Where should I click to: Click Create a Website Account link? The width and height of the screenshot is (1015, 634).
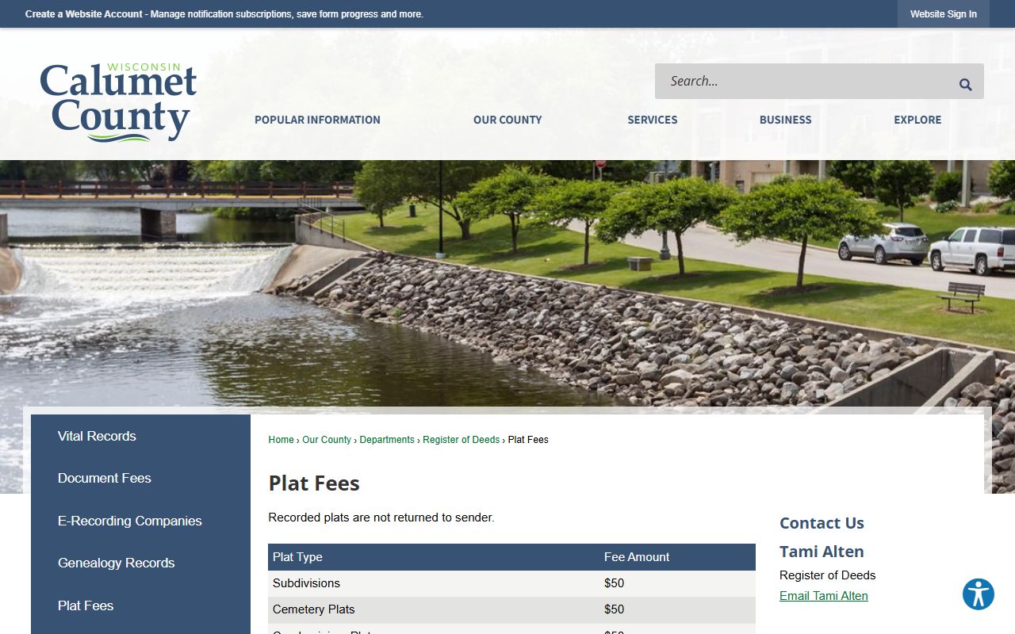[x=84, y=14]
